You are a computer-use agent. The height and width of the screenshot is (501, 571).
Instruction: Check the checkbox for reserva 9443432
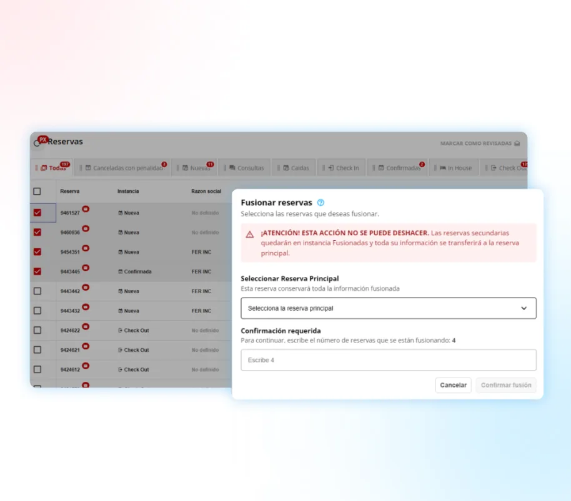(x=37, y=311)
